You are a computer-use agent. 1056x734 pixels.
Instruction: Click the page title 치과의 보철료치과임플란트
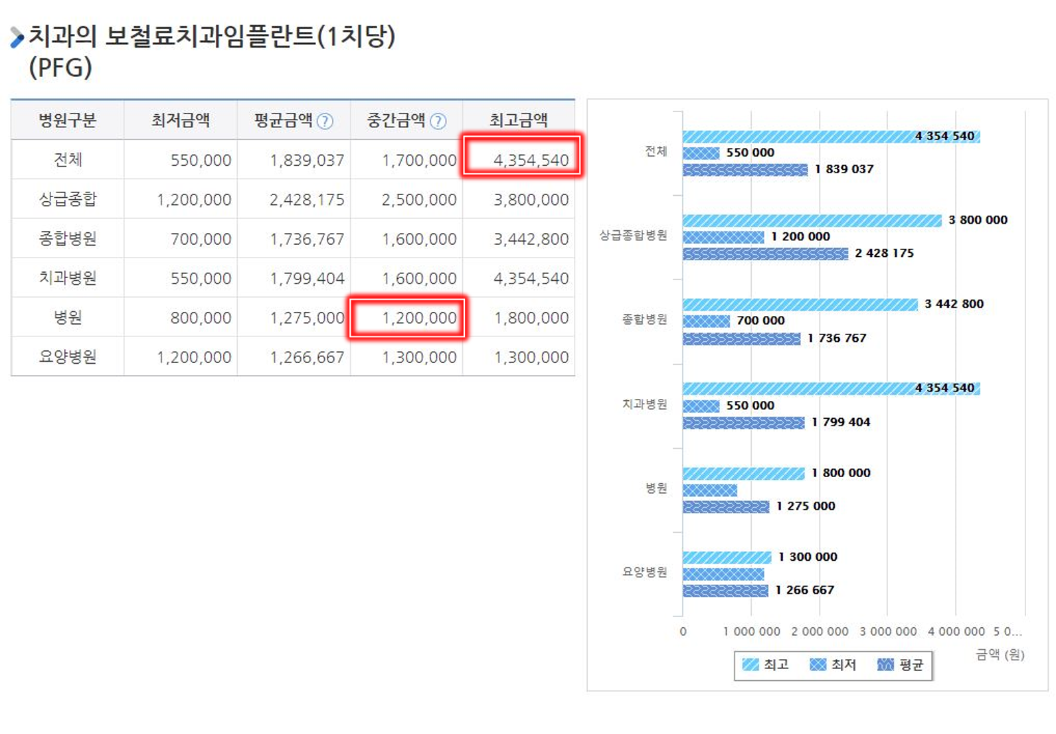(212, 37)
